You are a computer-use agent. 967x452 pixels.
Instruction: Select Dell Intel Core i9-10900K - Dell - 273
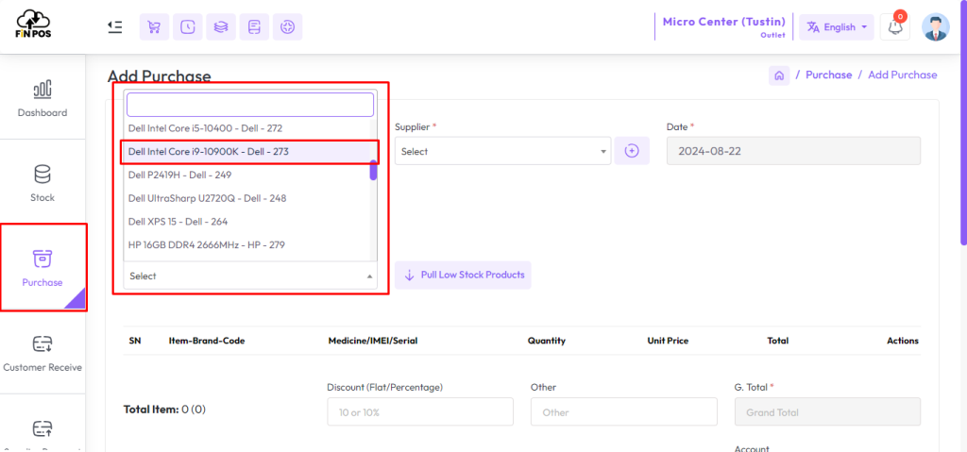coord(246,151)
